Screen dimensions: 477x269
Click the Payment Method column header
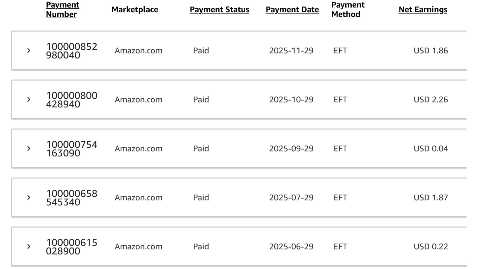[348, 9]
